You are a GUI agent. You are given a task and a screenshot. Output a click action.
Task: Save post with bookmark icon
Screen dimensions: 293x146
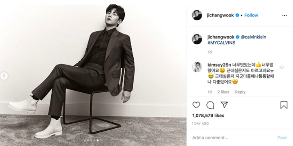[284, 105]
